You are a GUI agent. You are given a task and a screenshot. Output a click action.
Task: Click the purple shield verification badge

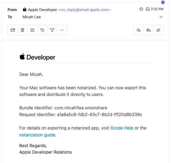(x=163, y=2)
